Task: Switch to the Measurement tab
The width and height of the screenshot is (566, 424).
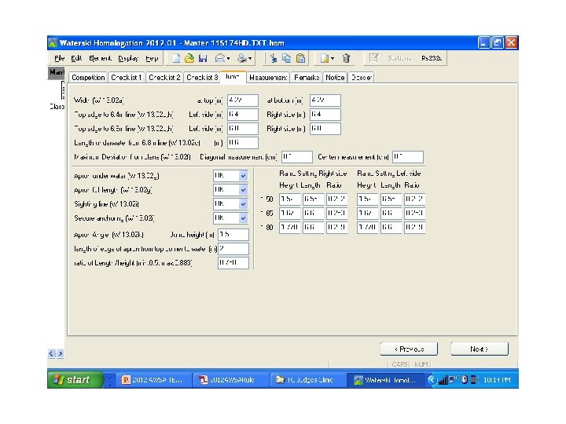Action: point(268,78)
